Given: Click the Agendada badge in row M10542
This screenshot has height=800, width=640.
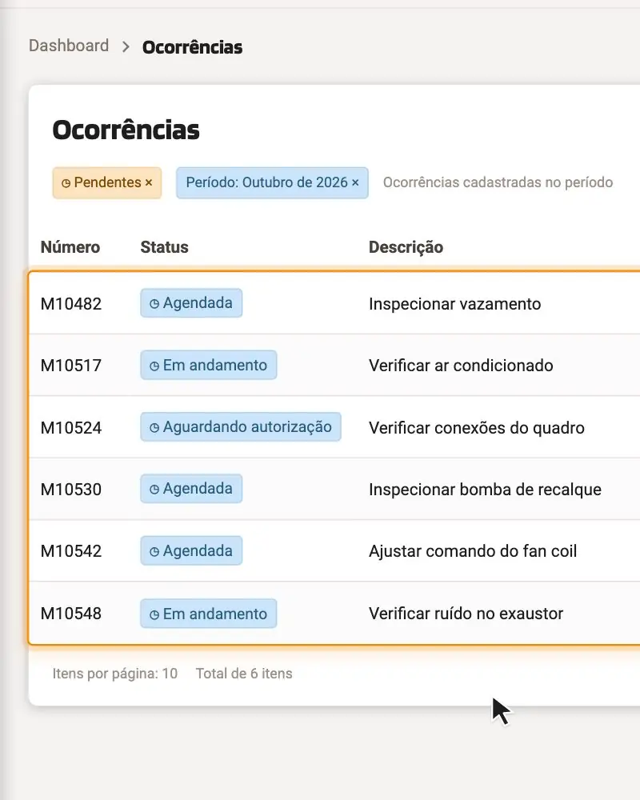Looking at the screenshot, I should pos(191,550).
